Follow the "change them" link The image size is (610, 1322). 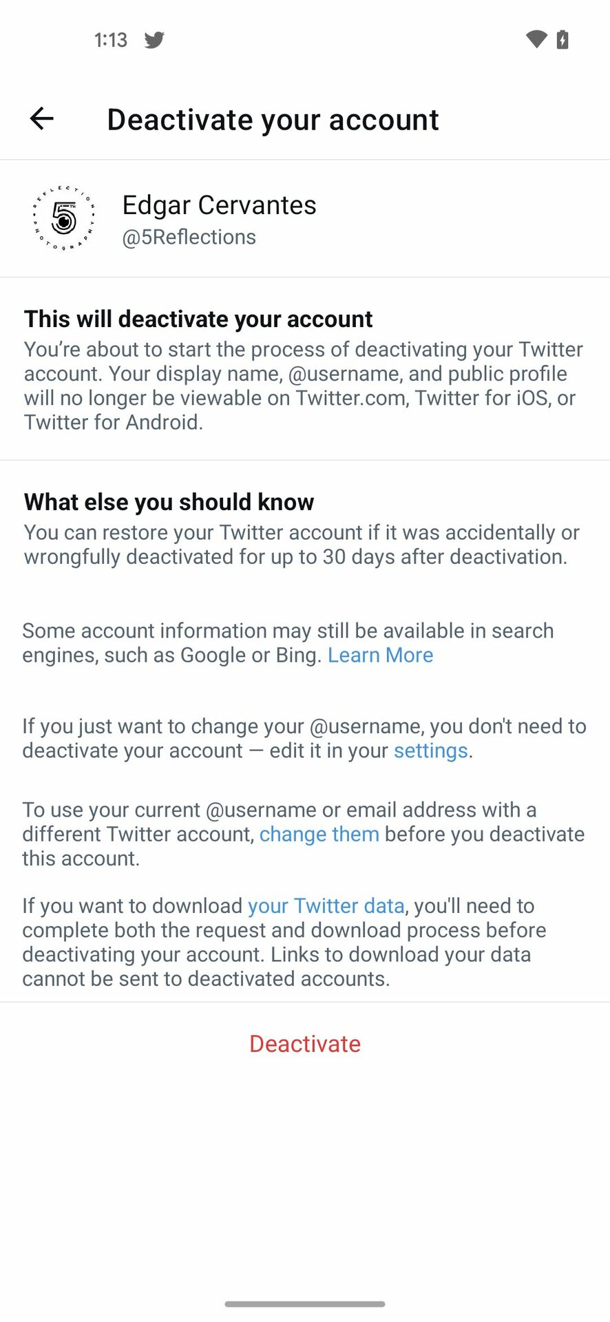tap(319, 834)
